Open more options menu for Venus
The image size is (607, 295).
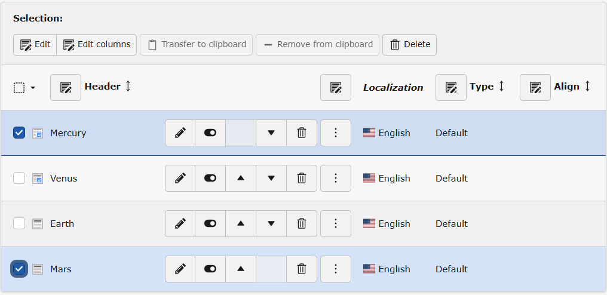tap(336, 178)
